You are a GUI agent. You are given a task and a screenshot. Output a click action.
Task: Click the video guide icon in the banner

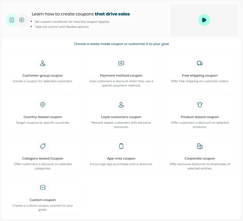point(22,20)
